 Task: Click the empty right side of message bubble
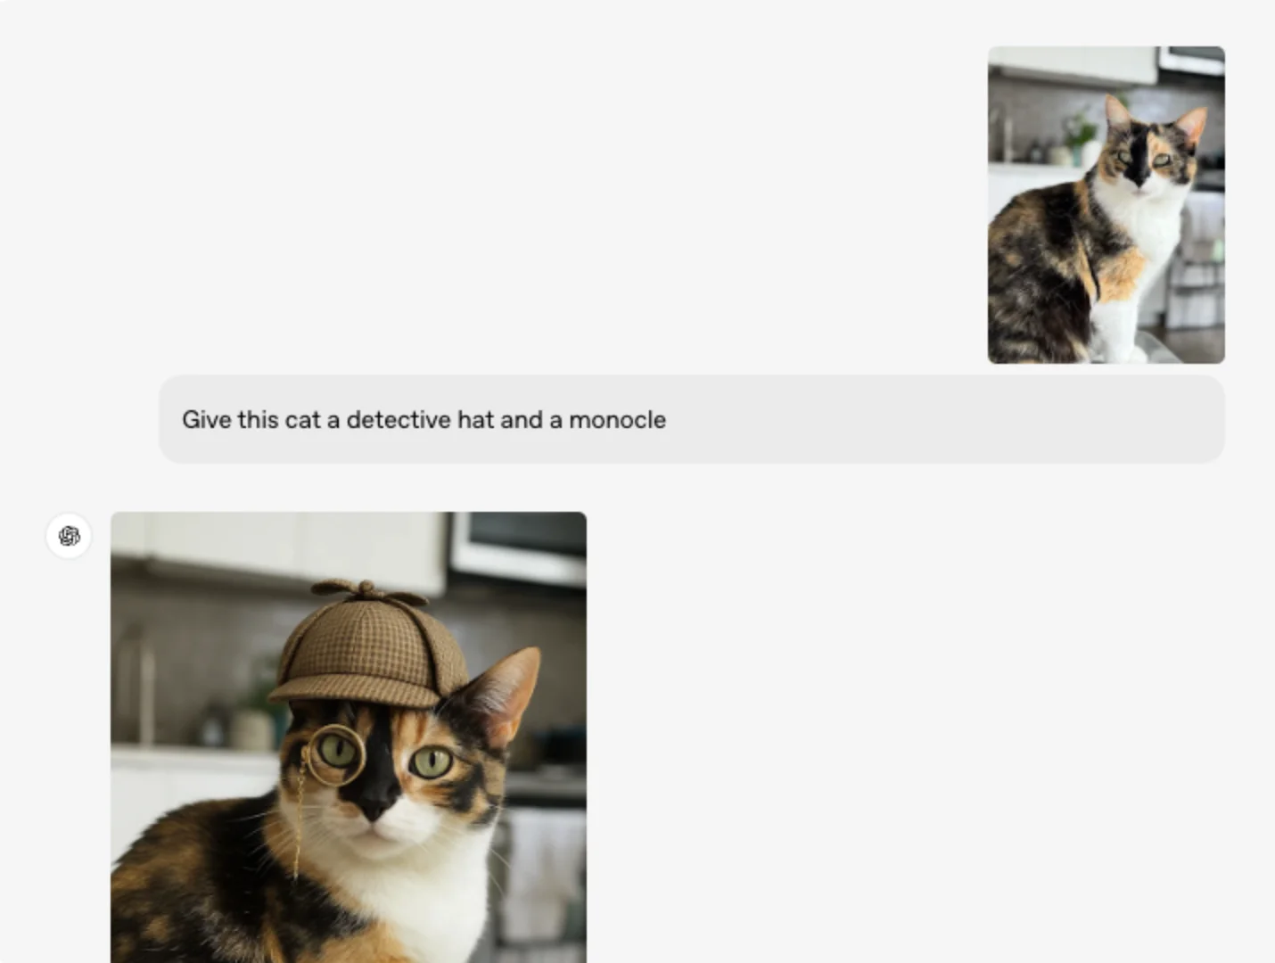[x=981, y=420]
